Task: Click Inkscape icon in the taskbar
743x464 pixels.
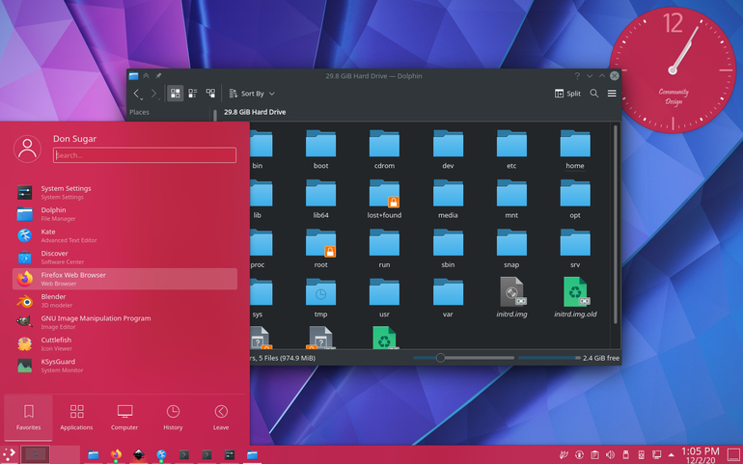Action: pyautogui.click(x=138, y=454)
